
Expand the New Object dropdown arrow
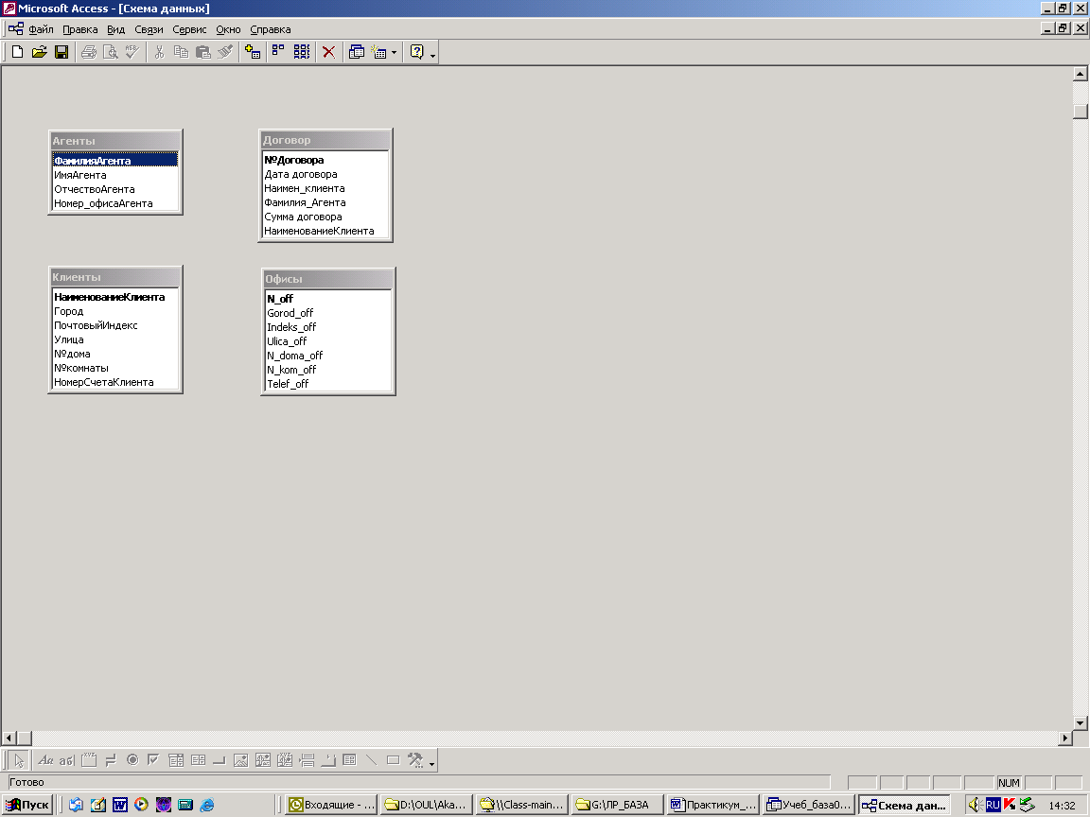(x=395, y=52)
